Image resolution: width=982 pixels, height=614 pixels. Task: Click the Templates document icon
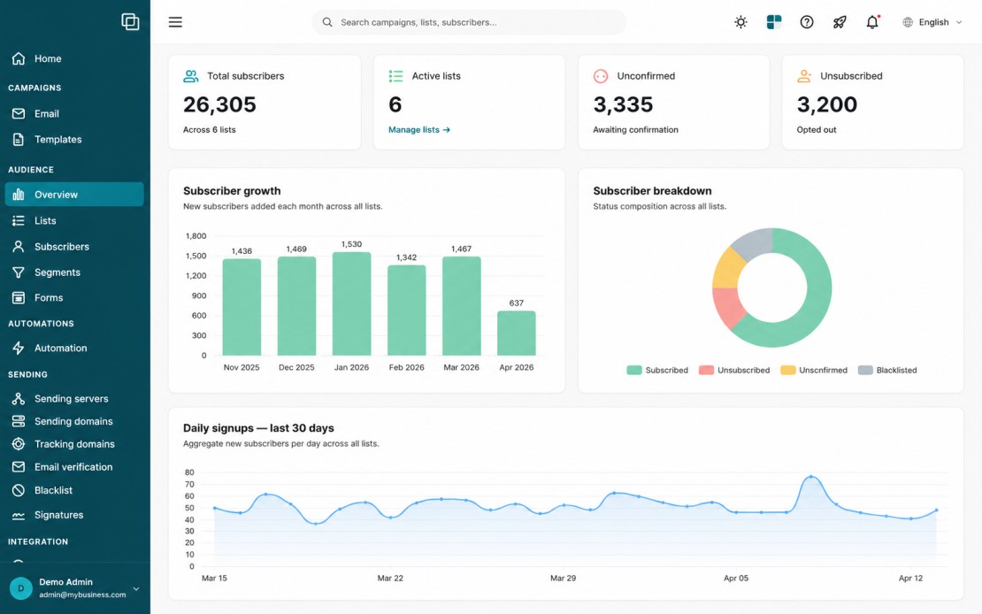click(x=19, y=139)
